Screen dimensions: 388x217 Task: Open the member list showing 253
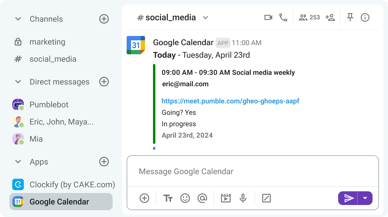pyautogui.click(x=309, y=18)
